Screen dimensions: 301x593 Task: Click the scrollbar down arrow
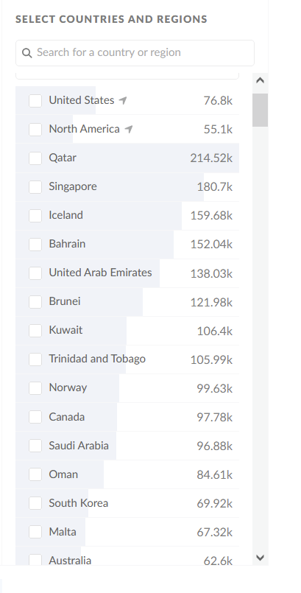coord(260,558)
